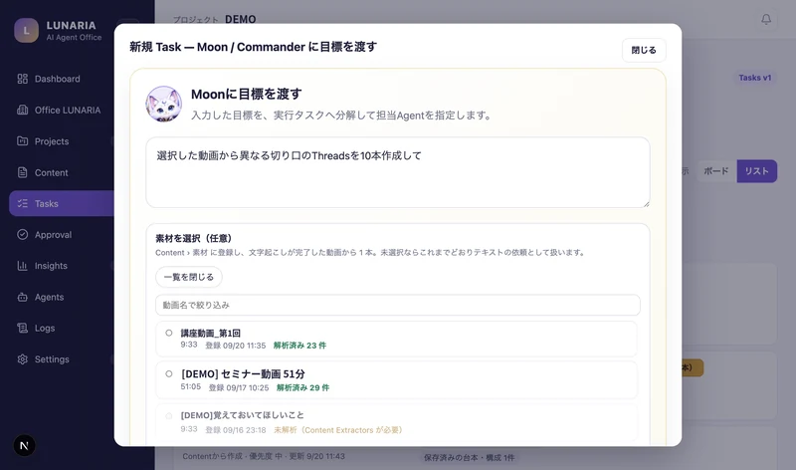Click the 講座動画_第1回 video title
Image resolution: width=796 pixels, height=470 pixels.
point(211,333)
